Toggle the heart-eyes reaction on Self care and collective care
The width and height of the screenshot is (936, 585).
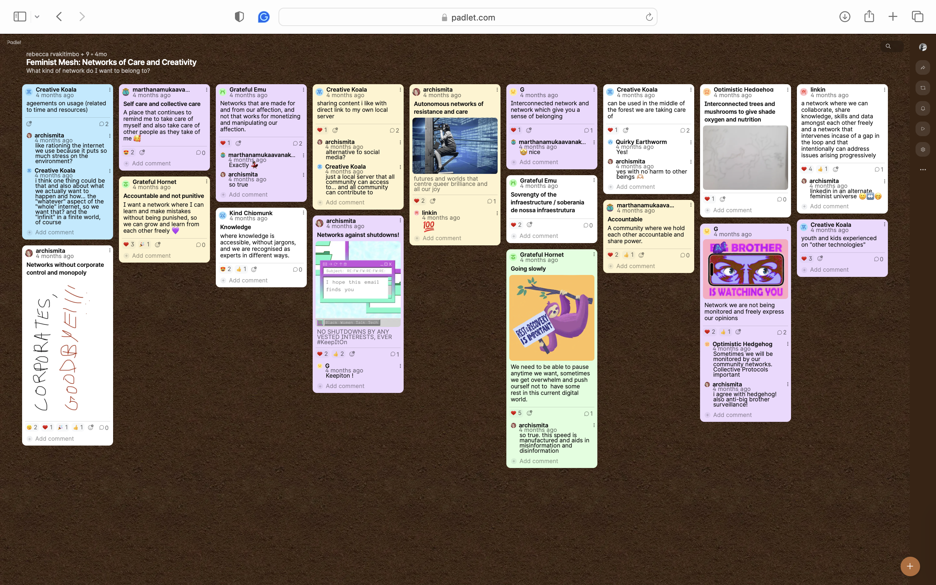coord(126,152)
